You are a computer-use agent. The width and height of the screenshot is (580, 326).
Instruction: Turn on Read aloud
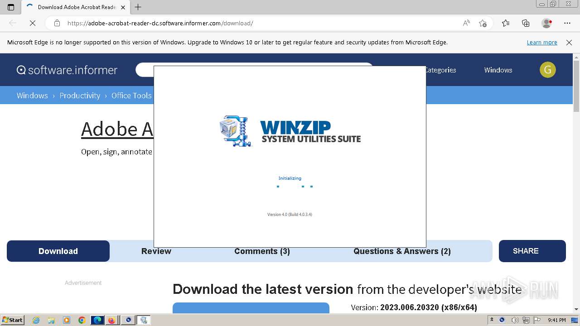(466, 23)
